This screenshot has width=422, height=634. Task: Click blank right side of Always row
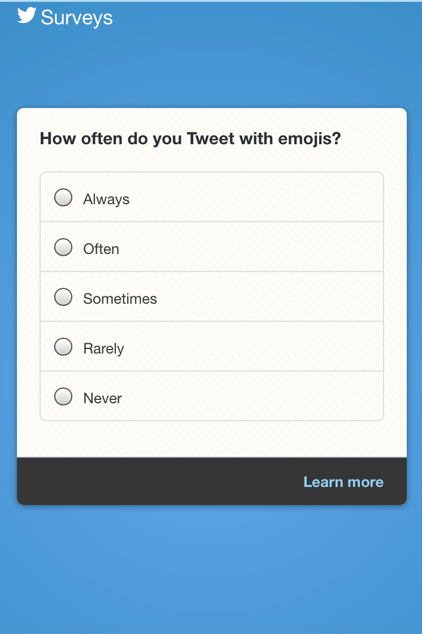pos(282,198)
